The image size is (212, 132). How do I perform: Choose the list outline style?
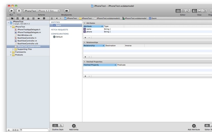pos(55,126)
